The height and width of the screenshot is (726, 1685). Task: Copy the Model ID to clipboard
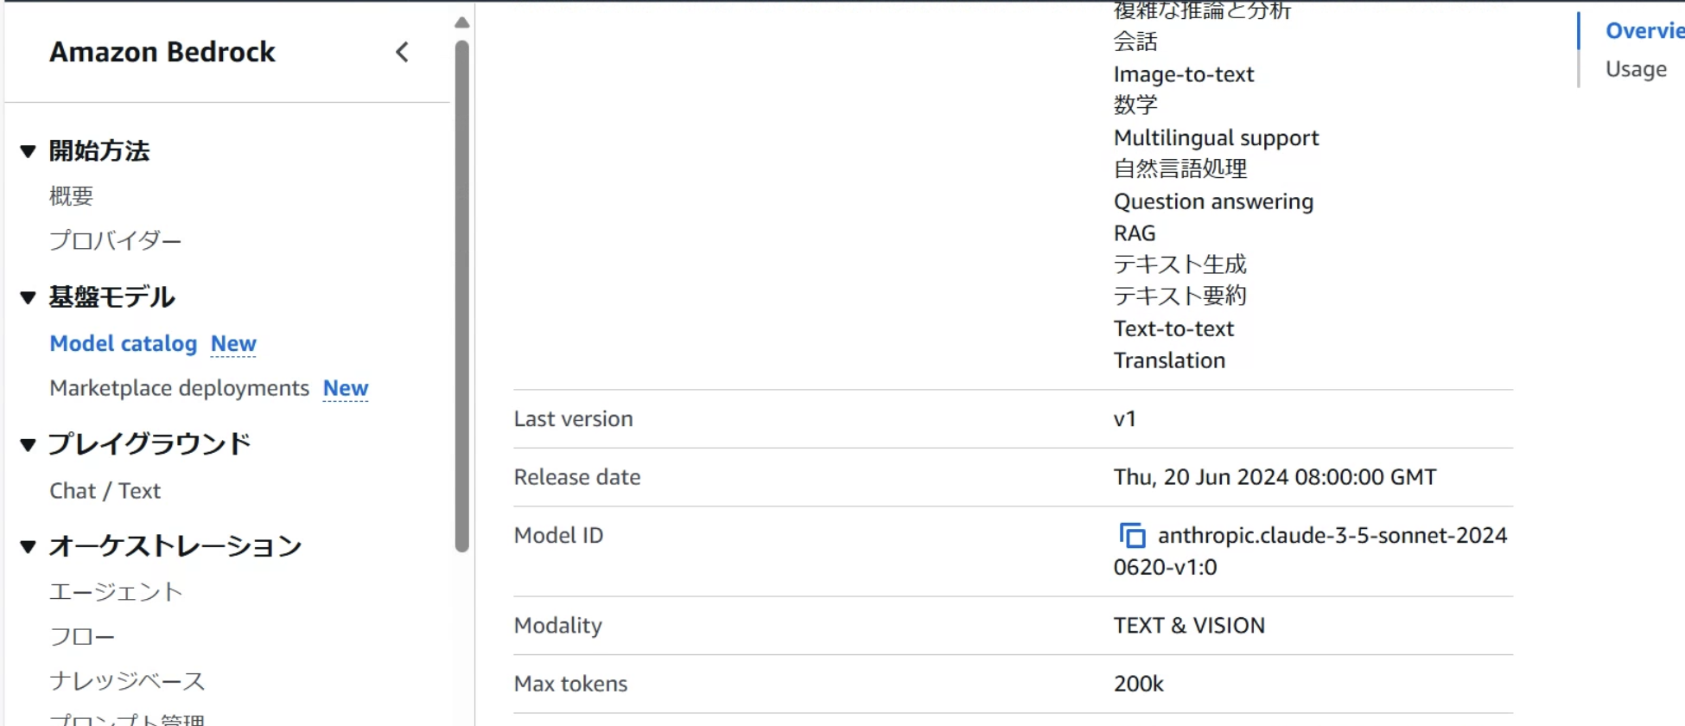click(1131, 536)
